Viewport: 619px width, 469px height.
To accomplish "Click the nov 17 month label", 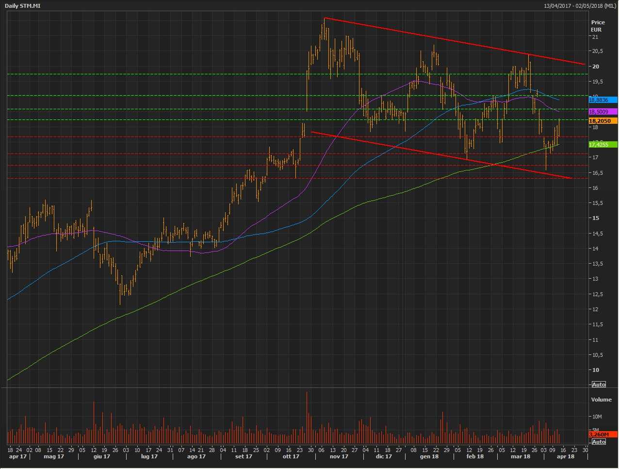I will 339,456.
